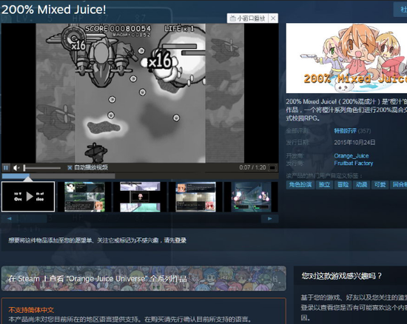Select the 可爱 tag
407x324 pixels.
click(380, 185)
